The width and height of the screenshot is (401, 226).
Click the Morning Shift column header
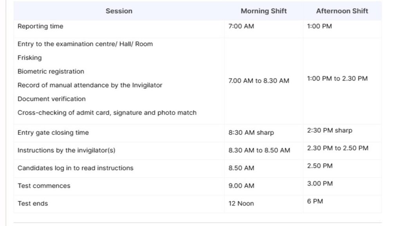tap(264, 11)
